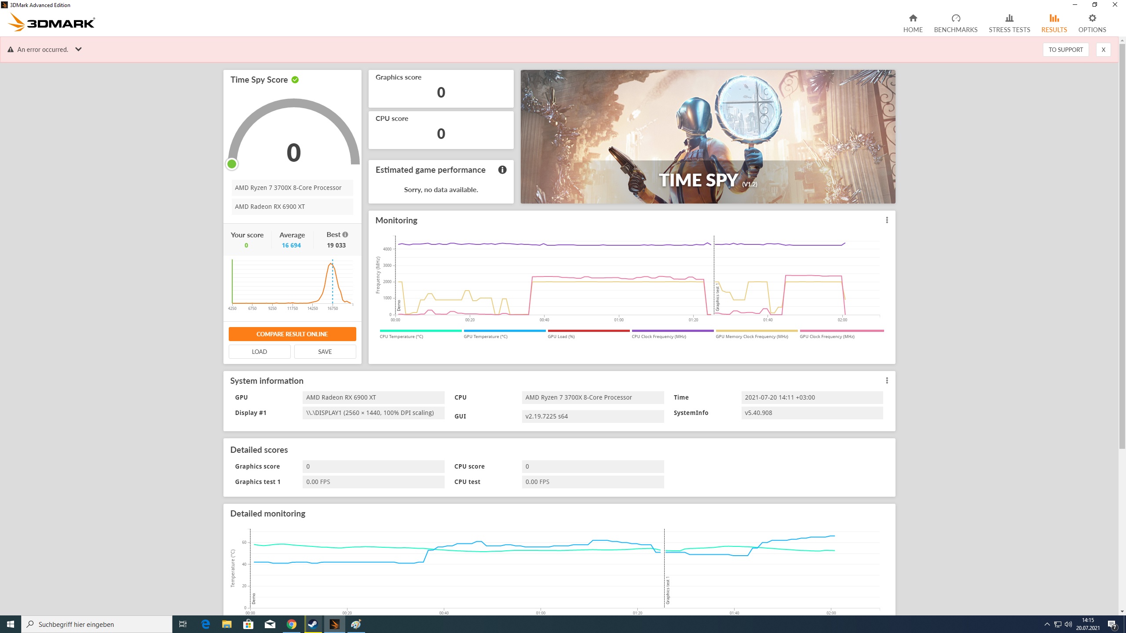Toggle CPU Clock Frequency purple legend bar
1126x633 pixels.
pyautogui.click(x=673, y=331)
